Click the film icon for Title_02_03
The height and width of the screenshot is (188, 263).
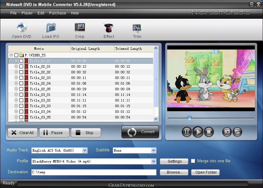click(x=26, y=78)
